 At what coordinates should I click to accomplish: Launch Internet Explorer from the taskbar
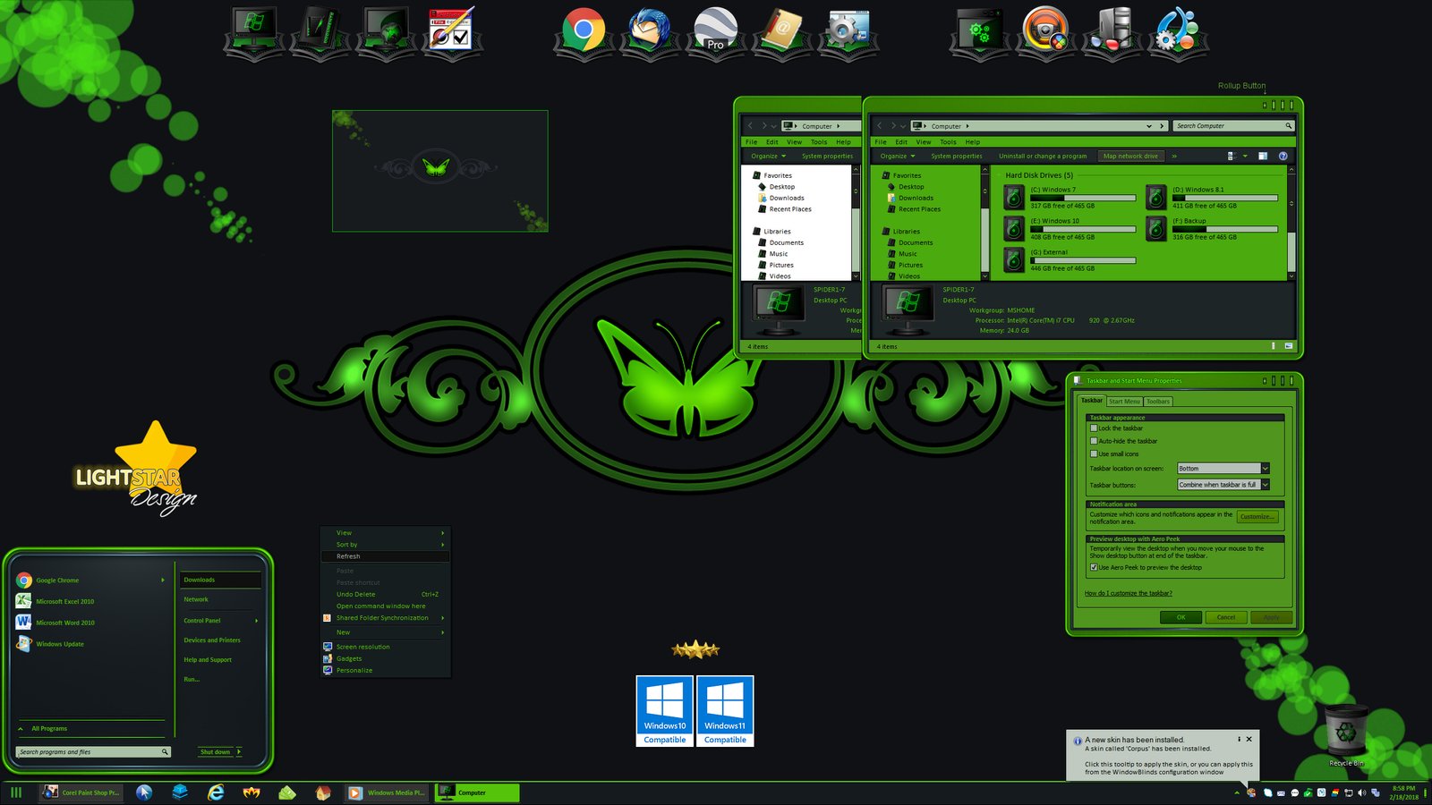(216, 792)
